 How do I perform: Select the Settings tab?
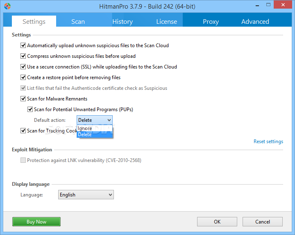[34, 21]
